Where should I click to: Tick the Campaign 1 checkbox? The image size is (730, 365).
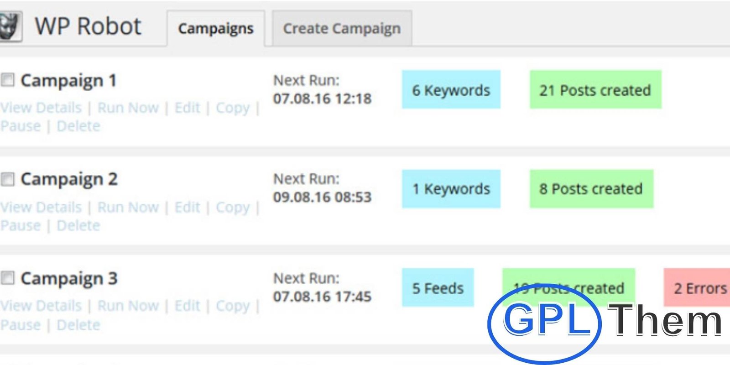point(8,80)
